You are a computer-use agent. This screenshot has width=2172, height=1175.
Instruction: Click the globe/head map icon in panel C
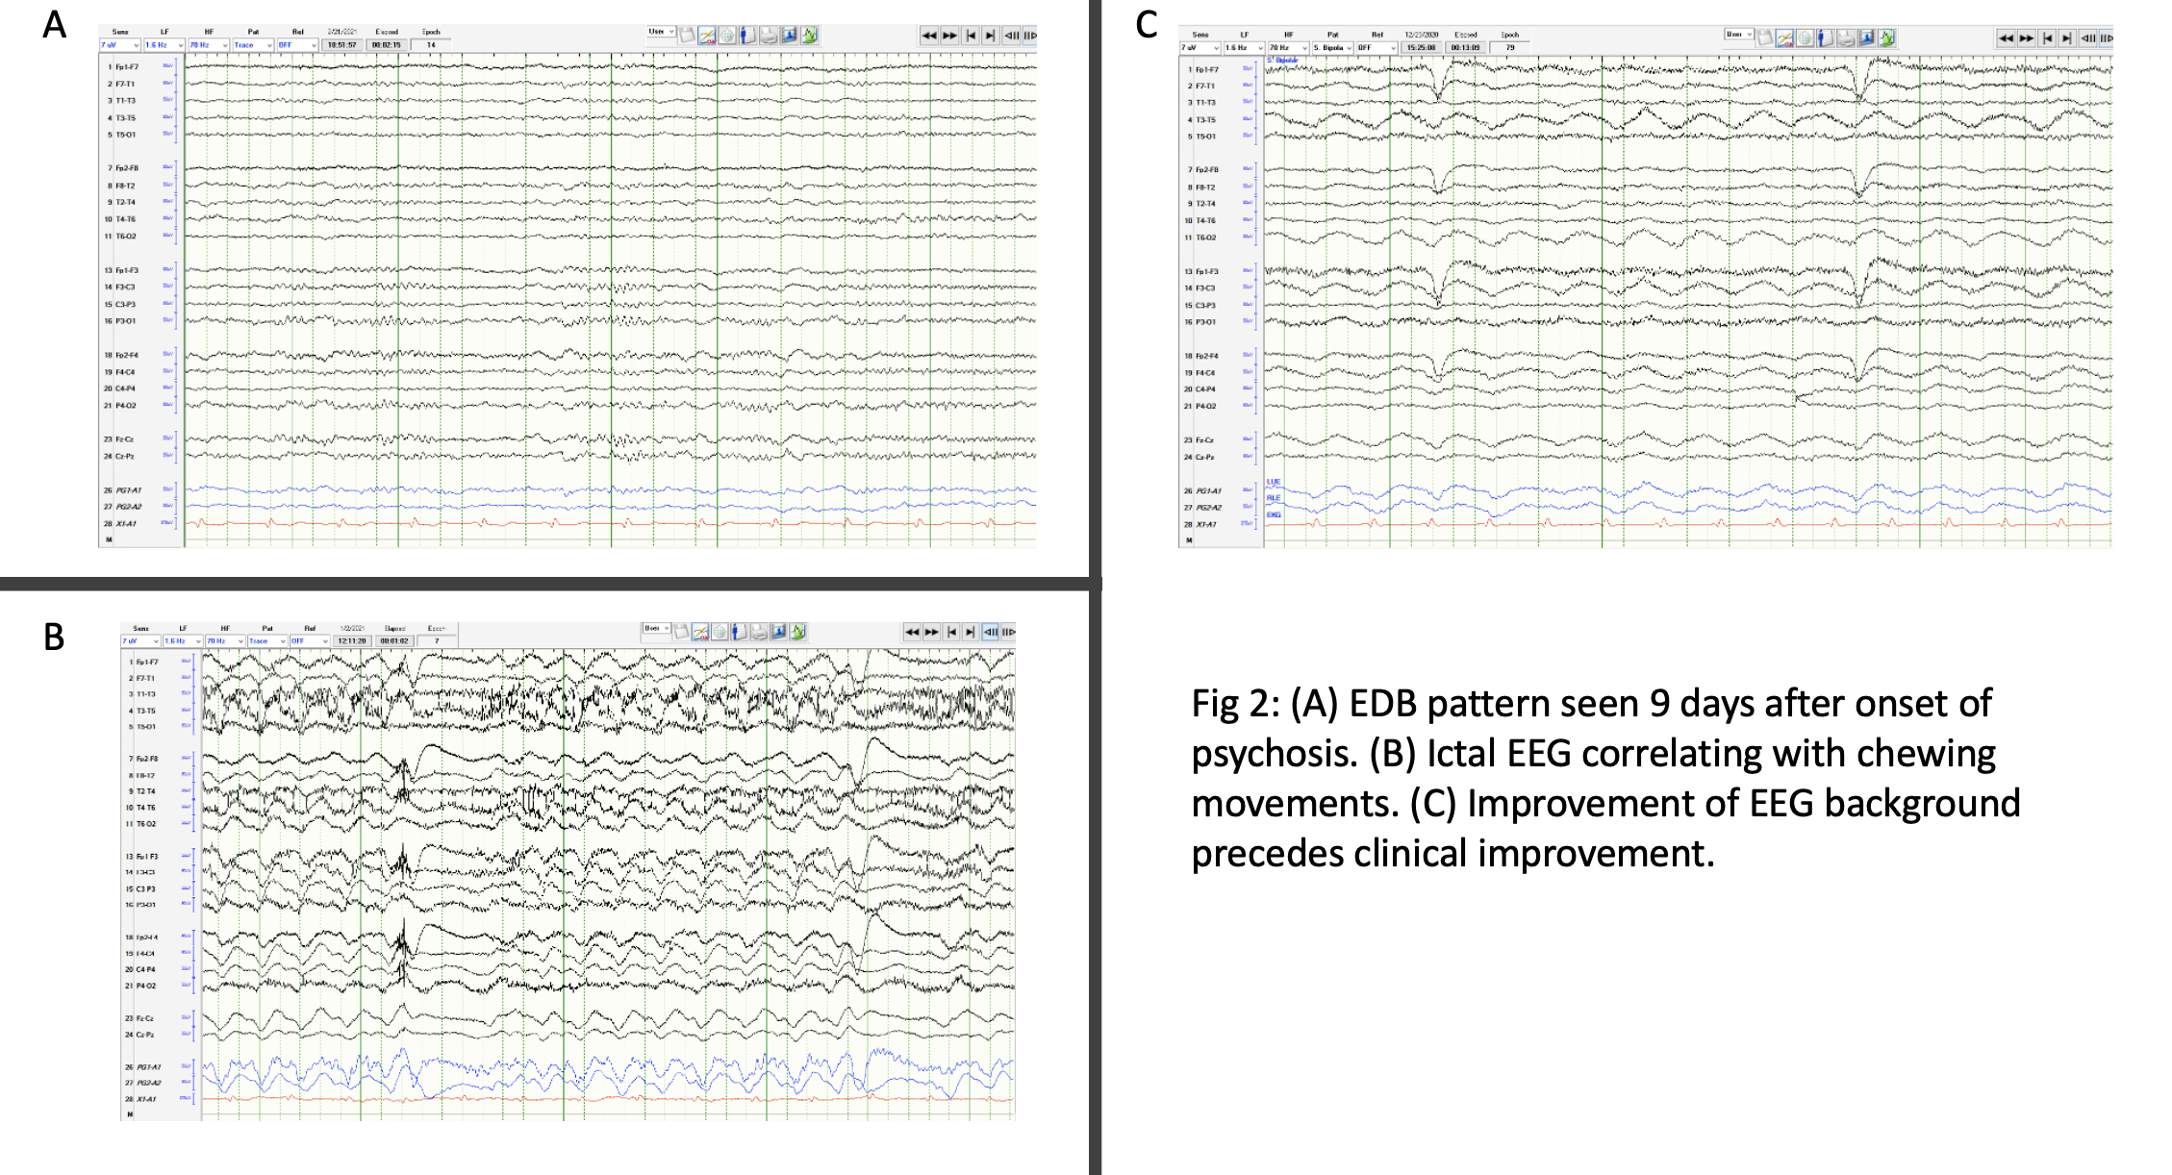pyautogui.click(x=1805, y=37)
